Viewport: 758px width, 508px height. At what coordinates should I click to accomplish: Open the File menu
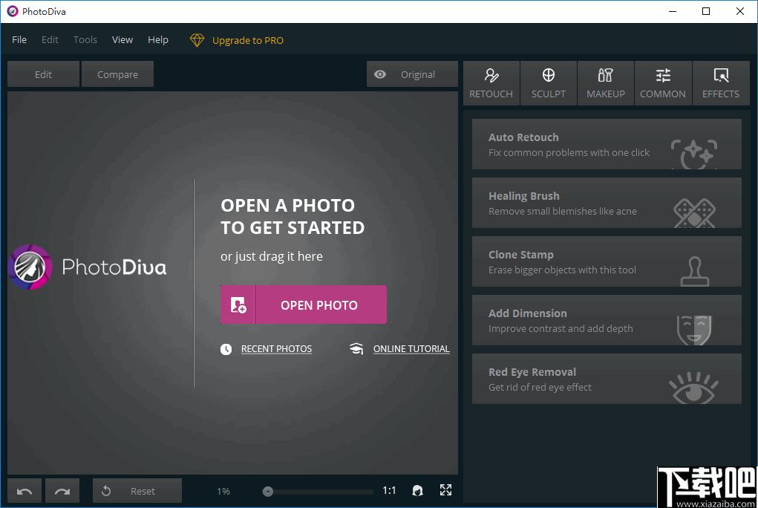pos(19,39)
